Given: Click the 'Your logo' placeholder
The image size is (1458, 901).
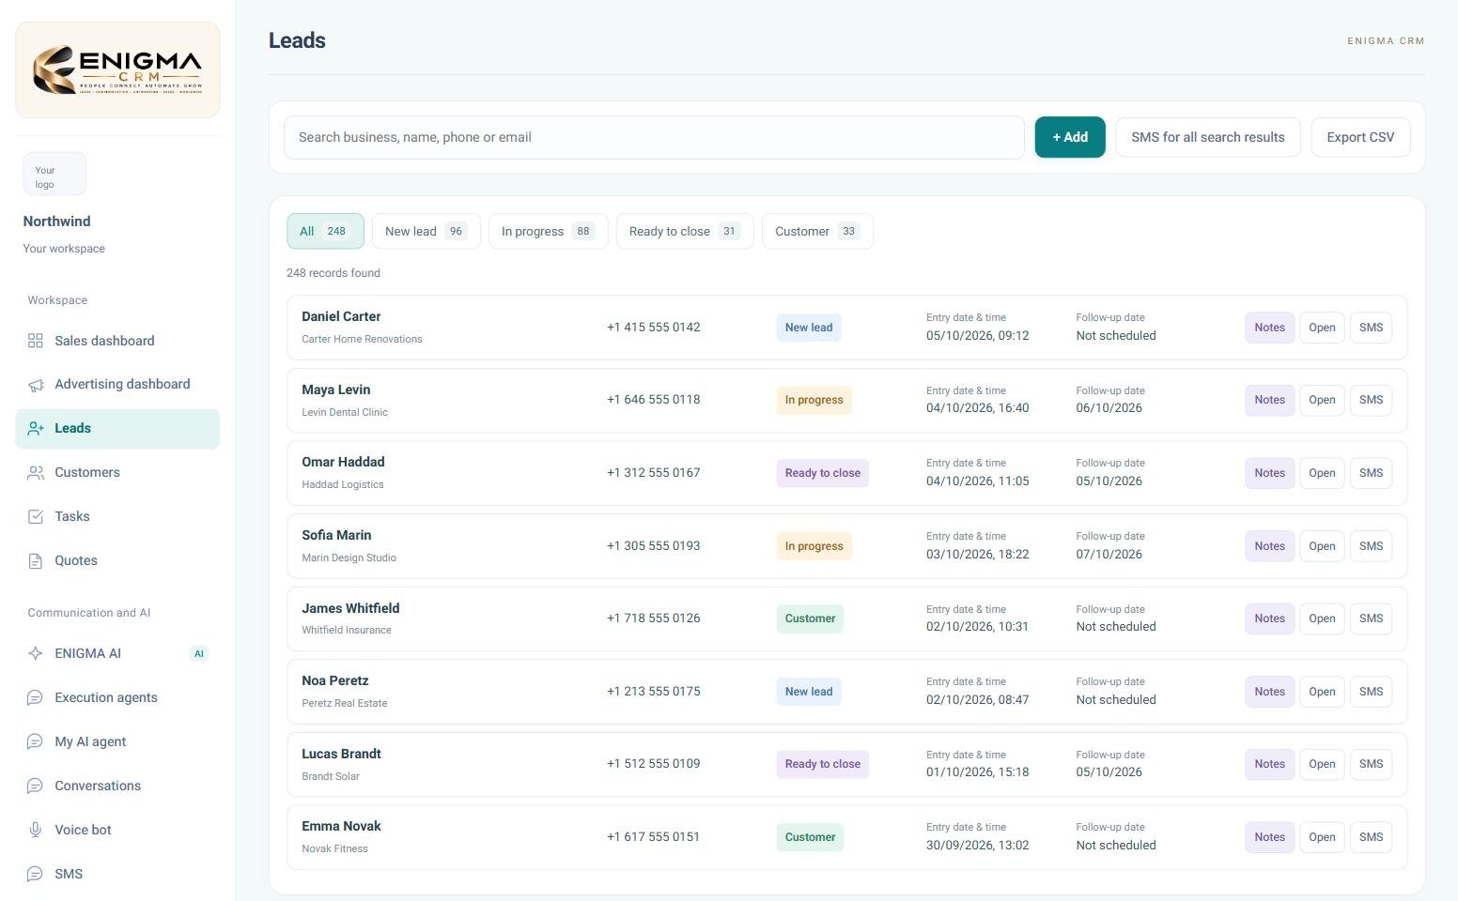Looking at the screenshot, I should coord(54,175).
